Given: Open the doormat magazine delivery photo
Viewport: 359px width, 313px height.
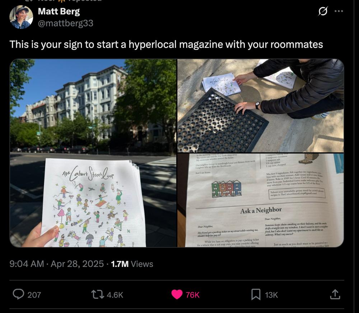Looking at the screenshot, I should pyautogui.click(x=261, y=106).
